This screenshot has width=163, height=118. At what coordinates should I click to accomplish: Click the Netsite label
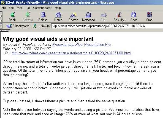45,26
